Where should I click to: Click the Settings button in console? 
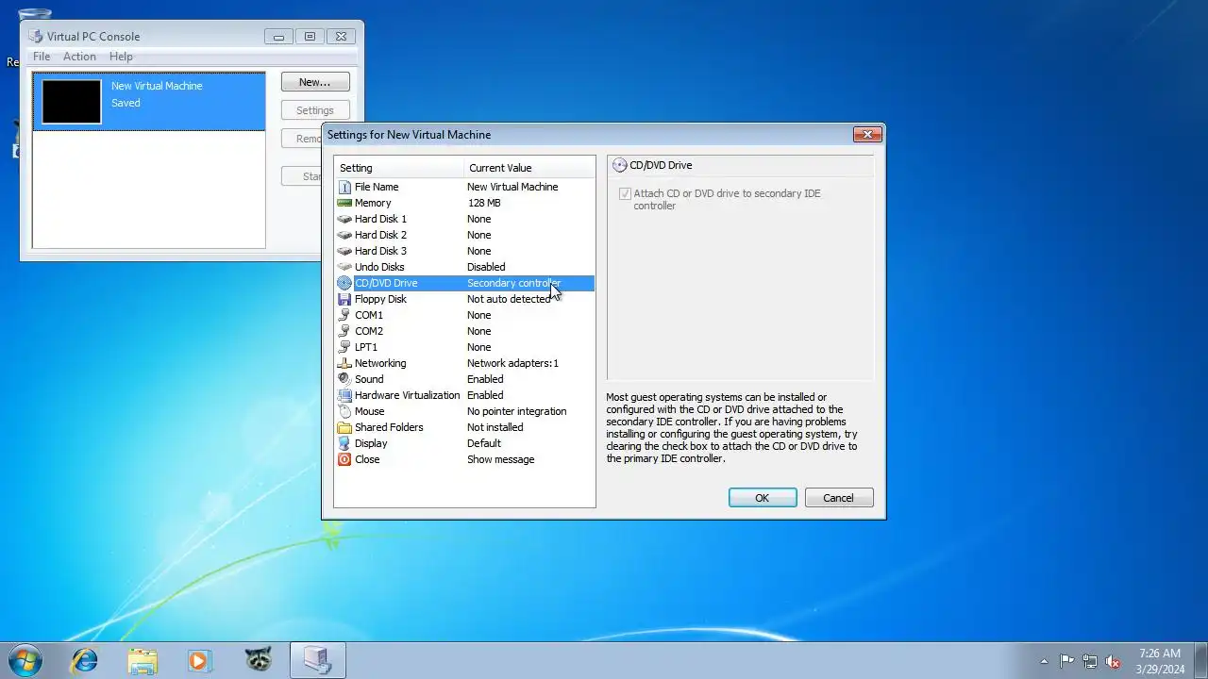click(x=315, y=110)
